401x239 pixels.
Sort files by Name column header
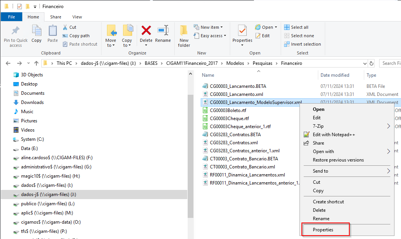(208, 75)
